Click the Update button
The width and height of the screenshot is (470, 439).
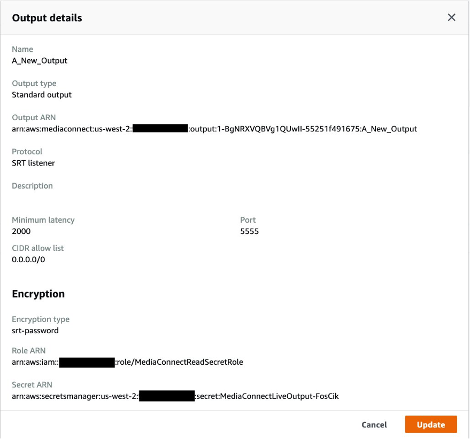tap(431, 425)
